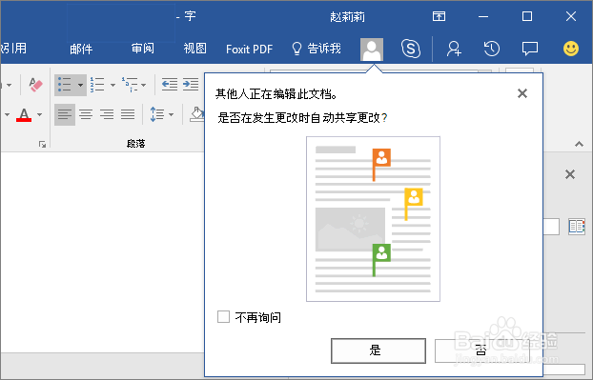Open the 视图 ribbon tab
This screenshot has width=593, height=380.
(x=194, y=49)
